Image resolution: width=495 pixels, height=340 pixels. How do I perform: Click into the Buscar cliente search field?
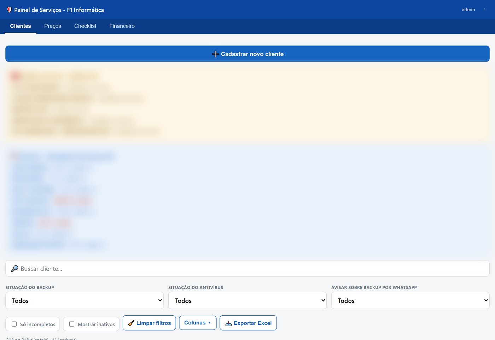coord(248,268)
